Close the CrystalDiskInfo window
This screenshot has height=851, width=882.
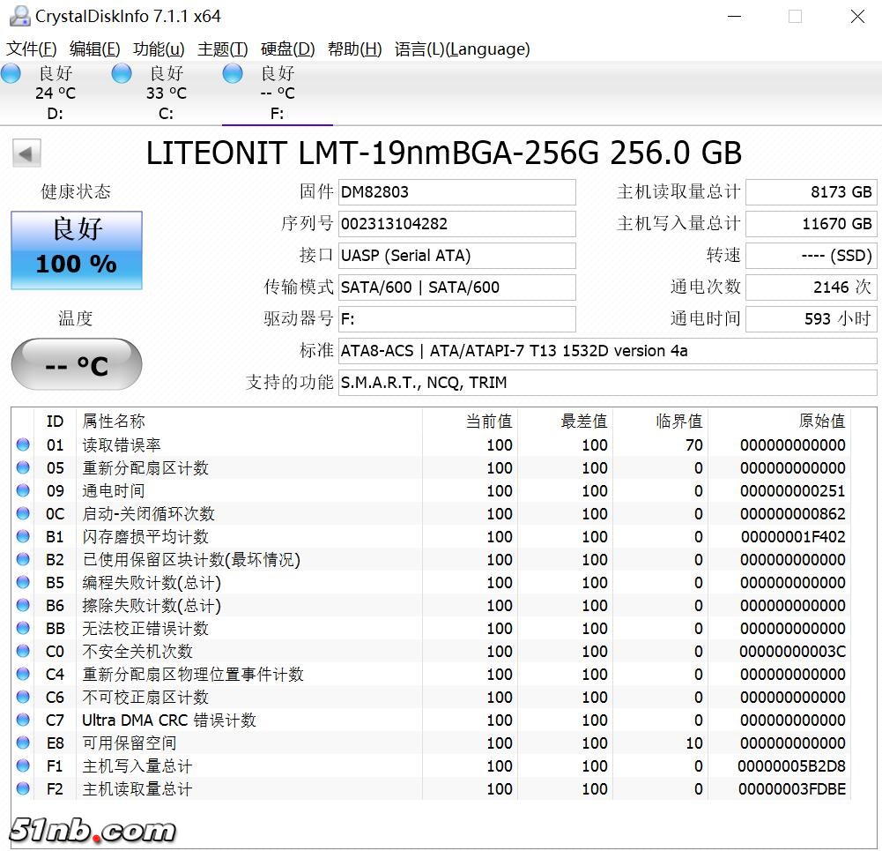point(857,17)
